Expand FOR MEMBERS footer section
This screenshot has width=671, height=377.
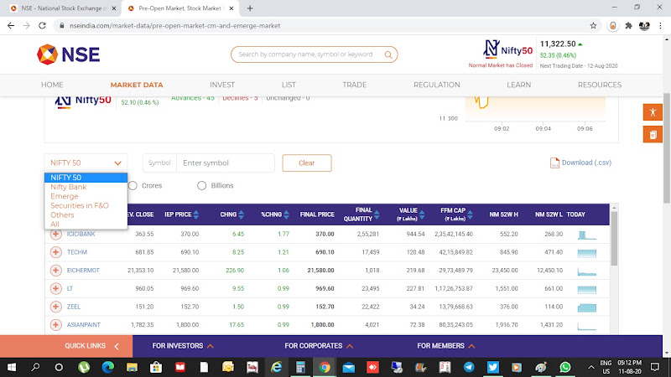tap(446, 346)
